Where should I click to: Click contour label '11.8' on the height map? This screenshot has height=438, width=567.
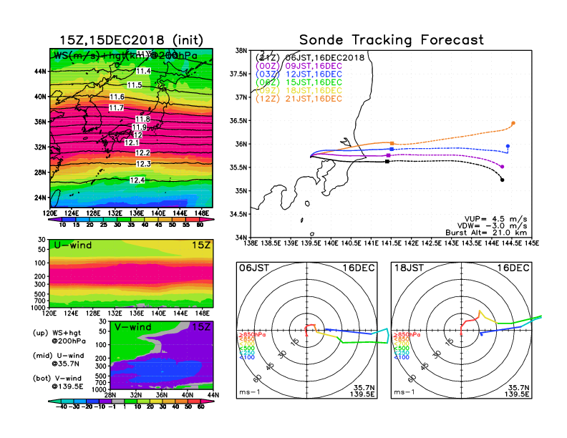[x=142, y=120]
